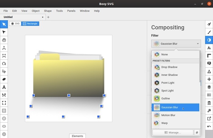Screen dimensions: 213x138
Task: Add a new tab with plus button
Action: (48, 17)
